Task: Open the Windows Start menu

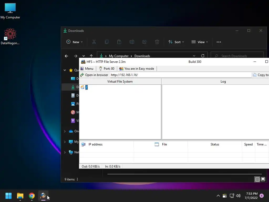Action: click(8, 196)
